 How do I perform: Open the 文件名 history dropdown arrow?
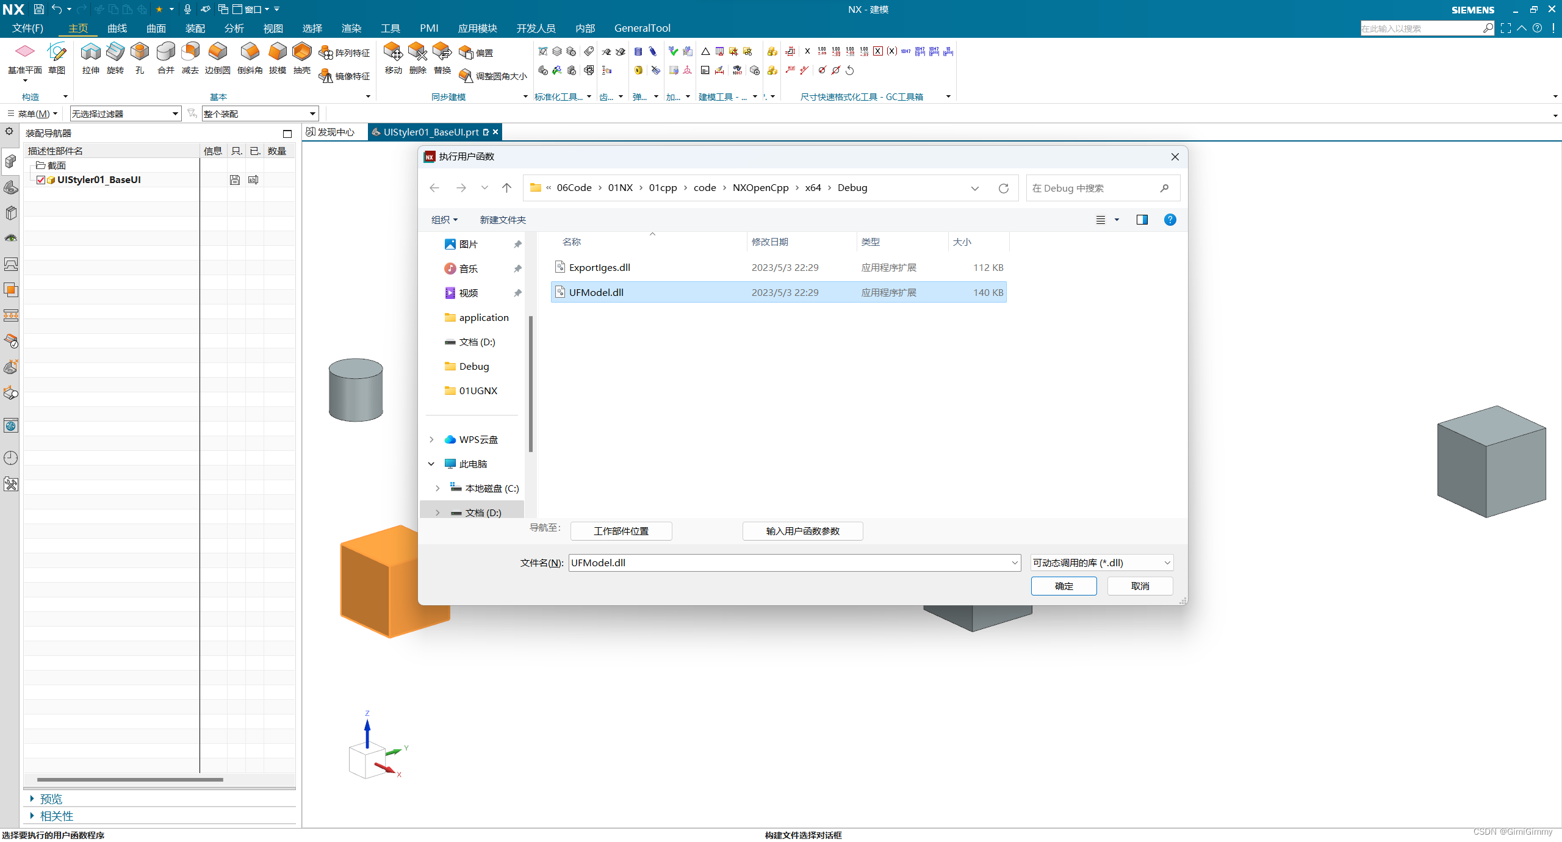[1015, 563]
